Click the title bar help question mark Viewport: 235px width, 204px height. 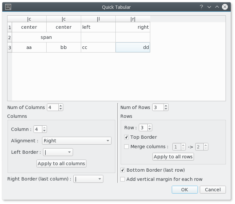pyautogui.click(x=201, y=7)
